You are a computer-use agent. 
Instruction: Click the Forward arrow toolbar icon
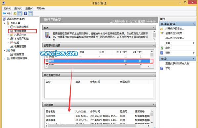click(x=9, y=13)
